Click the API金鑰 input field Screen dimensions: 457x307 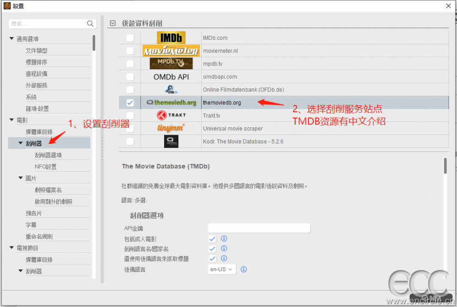(x=259, y=228)
